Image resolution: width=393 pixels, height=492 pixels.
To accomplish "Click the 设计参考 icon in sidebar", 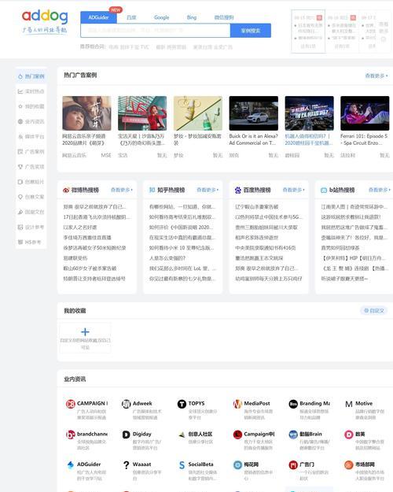I will 20,227.
